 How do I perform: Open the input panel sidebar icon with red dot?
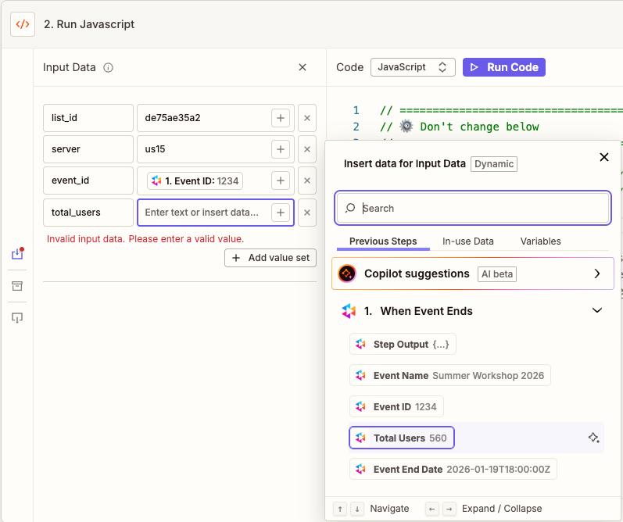click(17, 253)
